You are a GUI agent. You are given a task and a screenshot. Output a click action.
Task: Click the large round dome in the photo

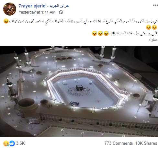(27, 103)
